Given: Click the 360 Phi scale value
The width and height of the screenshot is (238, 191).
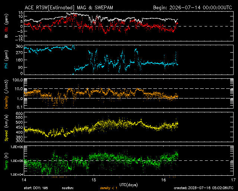Looking at the screenshot, I should pos(19,46).
